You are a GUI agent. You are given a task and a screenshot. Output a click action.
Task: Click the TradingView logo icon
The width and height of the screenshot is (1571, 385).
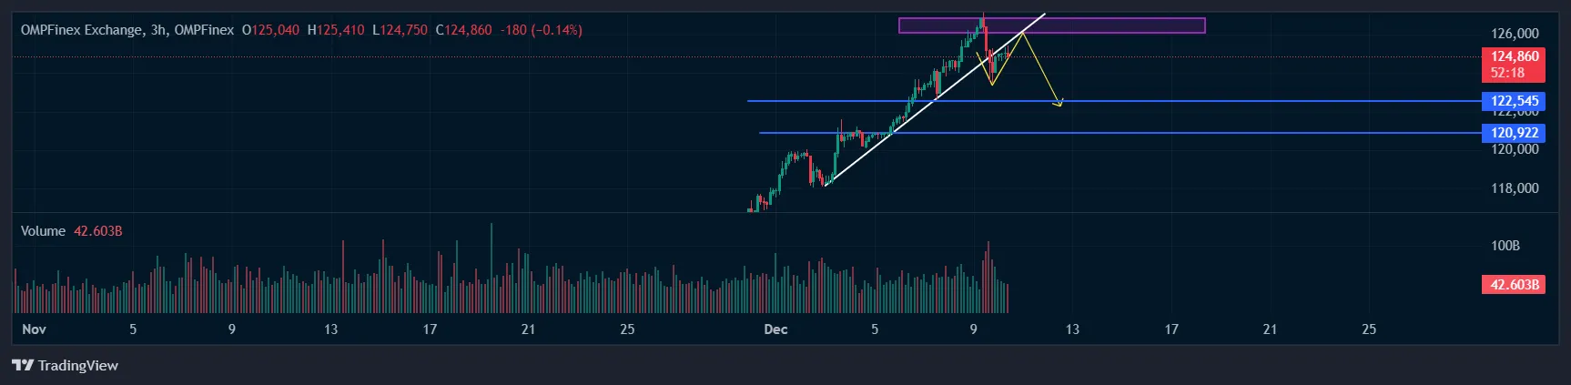click(x=23, y=366)
